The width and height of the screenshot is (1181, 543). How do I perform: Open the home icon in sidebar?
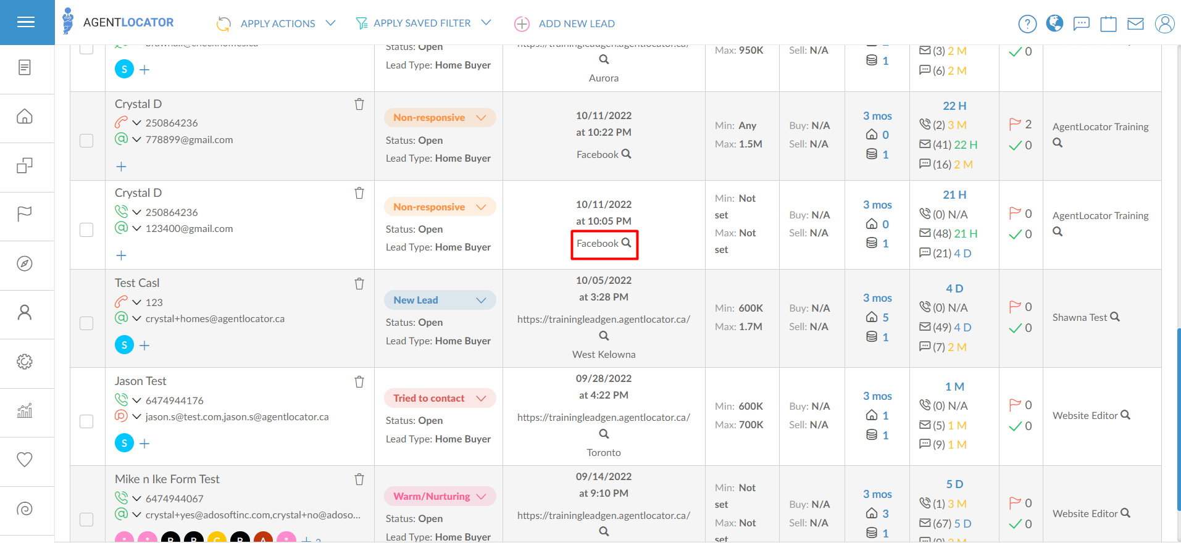tap(25, 116)
